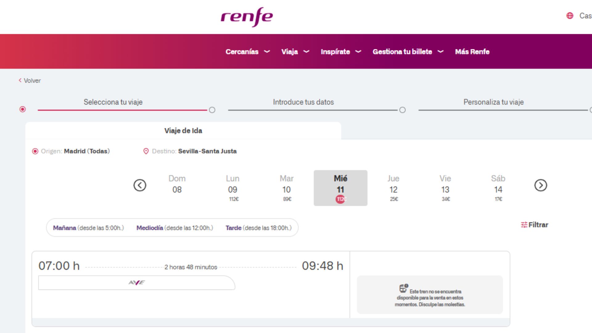
Task: Open Más Renfe in navigation
Action: click(472, 51)
